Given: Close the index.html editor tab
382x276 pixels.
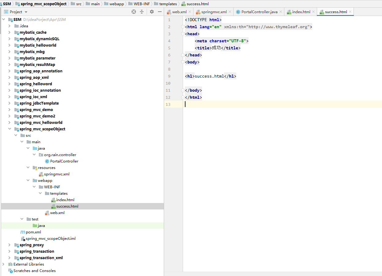Looking at the screenshot, I should pyautogui.click(x=313, y=12).
